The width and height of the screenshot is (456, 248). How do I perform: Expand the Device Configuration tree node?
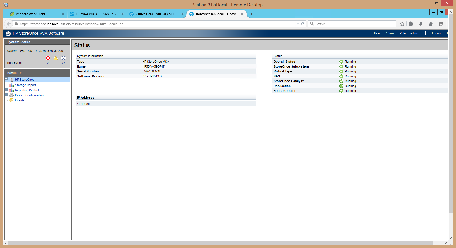tap(6, 94)
